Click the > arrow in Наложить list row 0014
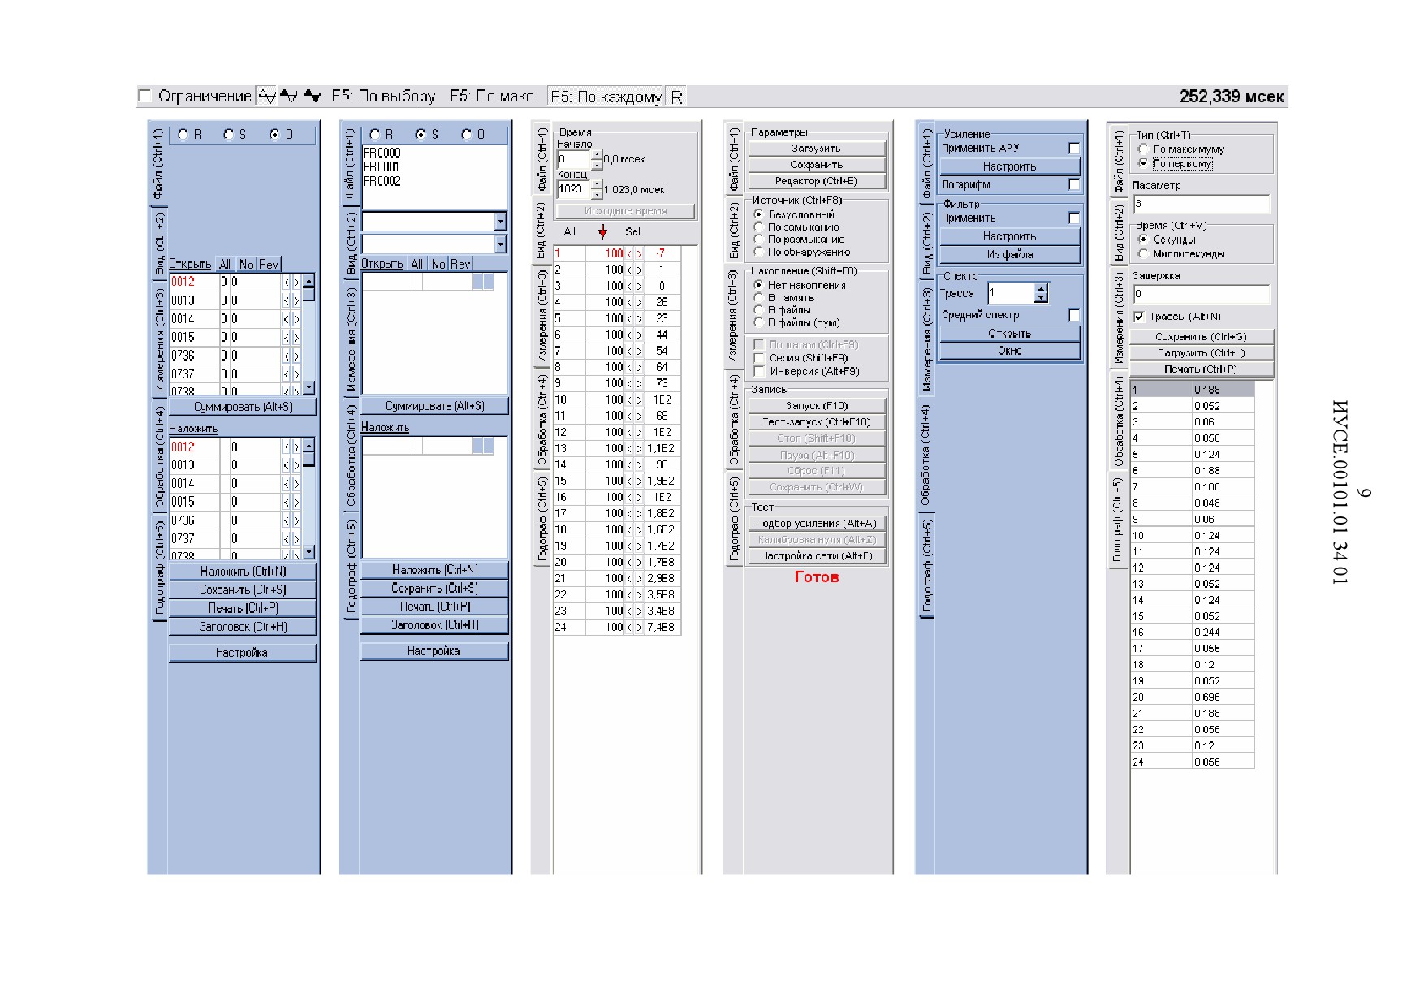 296,483
